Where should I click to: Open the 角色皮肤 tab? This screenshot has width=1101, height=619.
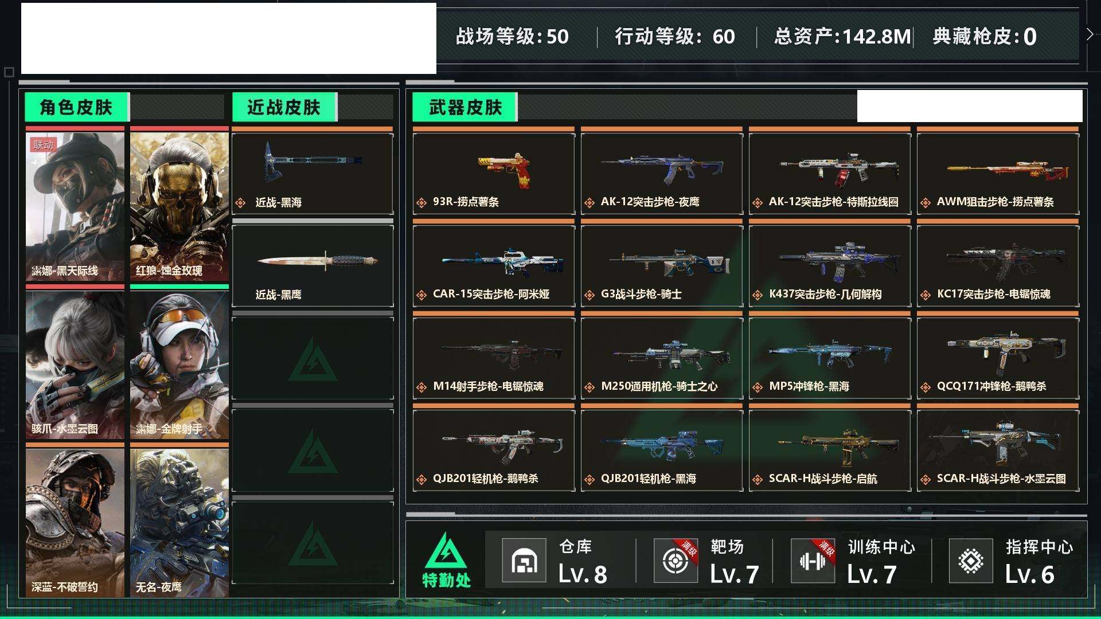76,107
